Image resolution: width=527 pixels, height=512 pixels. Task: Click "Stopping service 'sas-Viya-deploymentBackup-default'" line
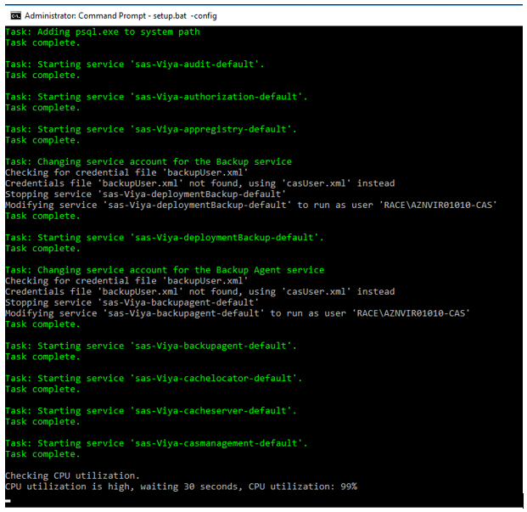tap(145, 194)
